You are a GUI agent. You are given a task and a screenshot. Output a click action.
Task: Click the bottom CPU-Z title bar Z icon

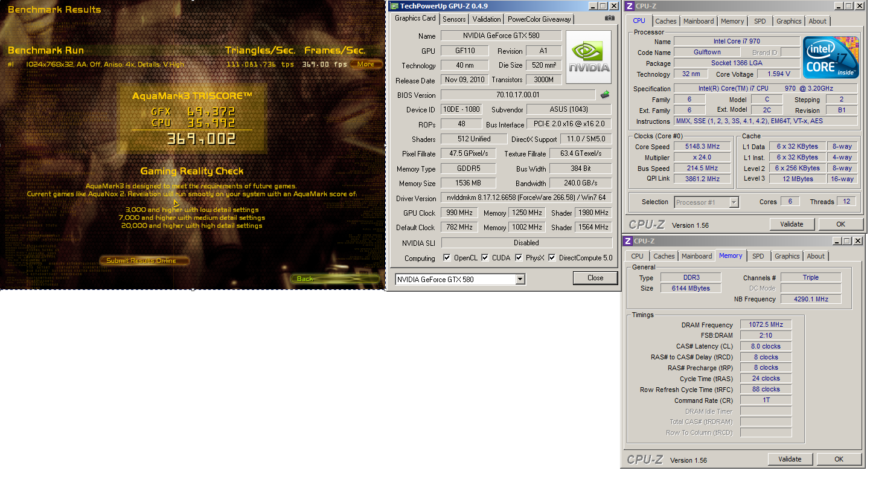tap(629, 241)
